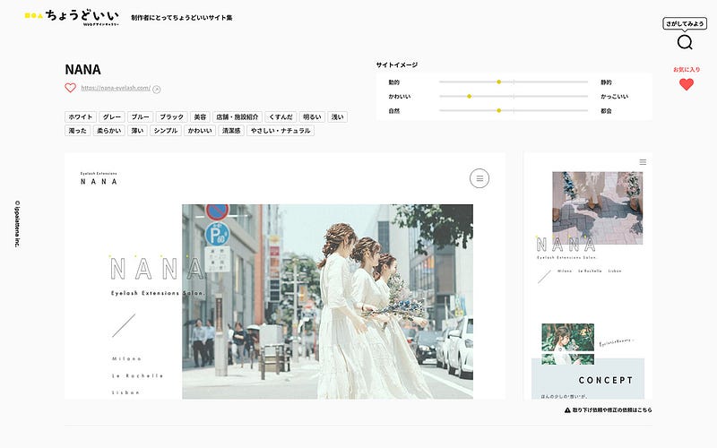Click the warning icon for takedown request
This screenshot has width=717, height=448.
point(567,410)
